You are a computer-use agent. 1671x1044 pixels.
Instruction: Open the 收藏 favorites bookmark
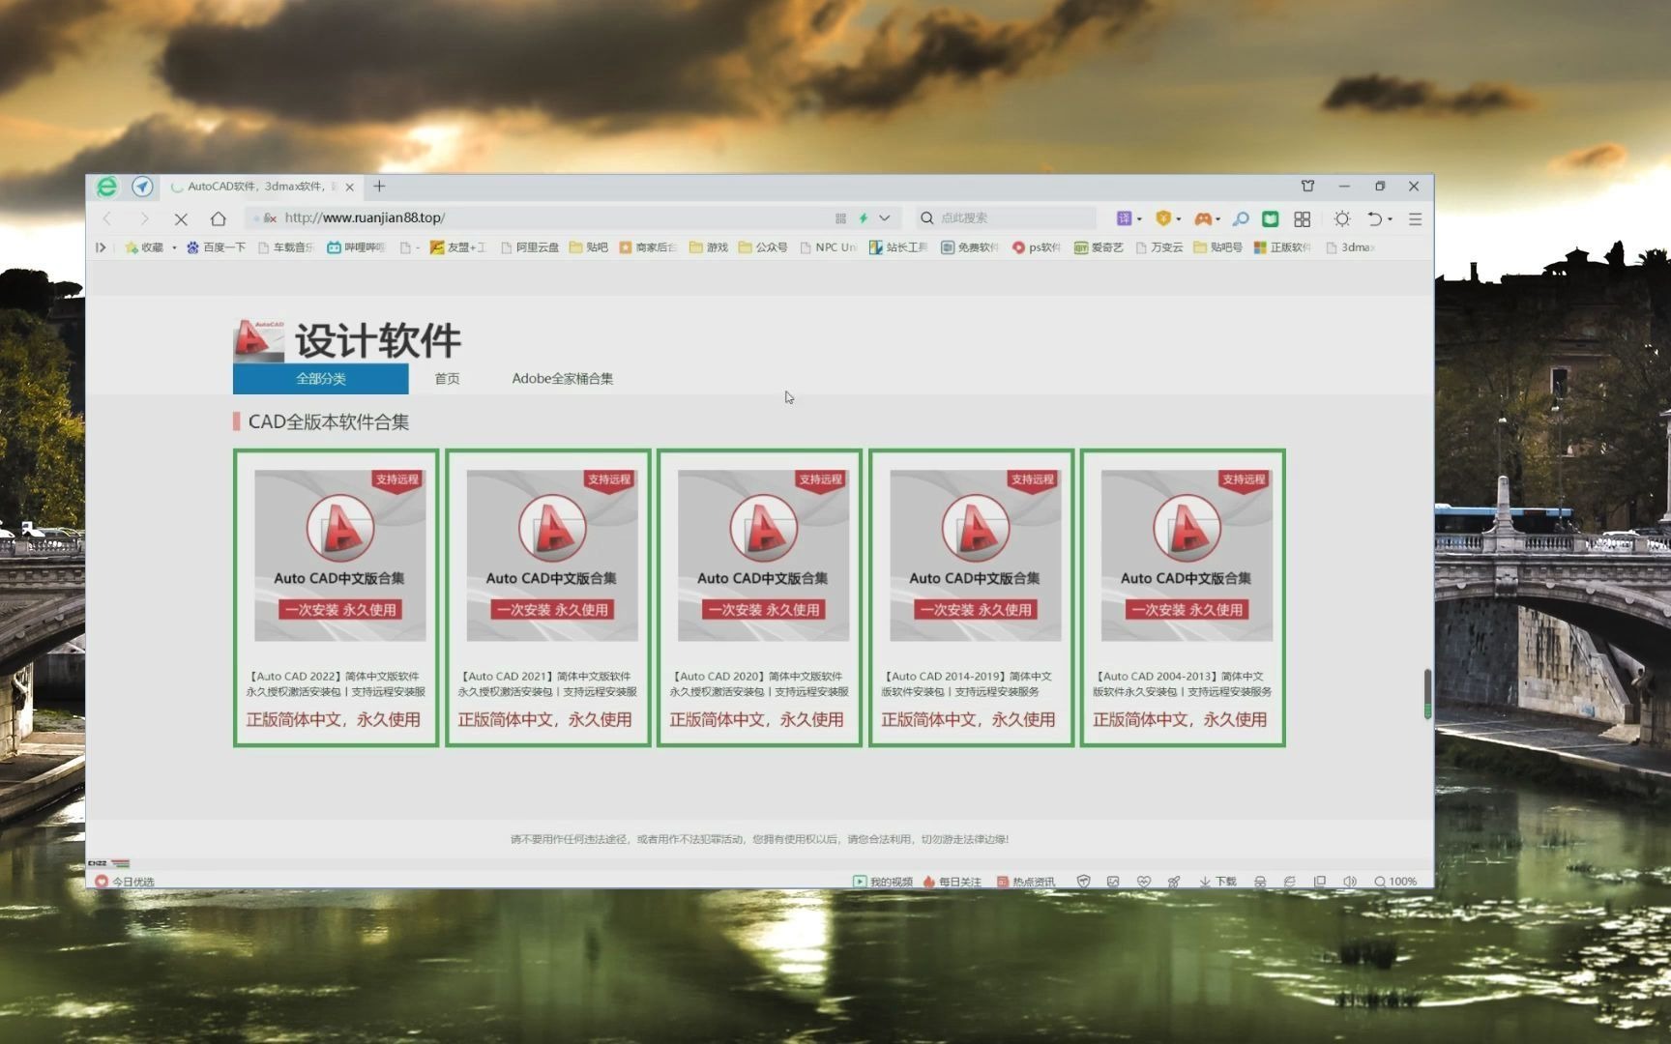[144, 247]
